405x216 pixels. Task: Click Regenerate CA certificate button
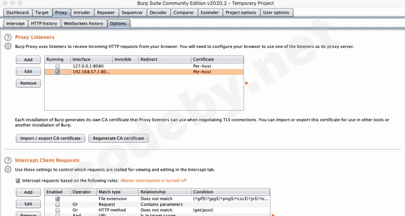119,139
